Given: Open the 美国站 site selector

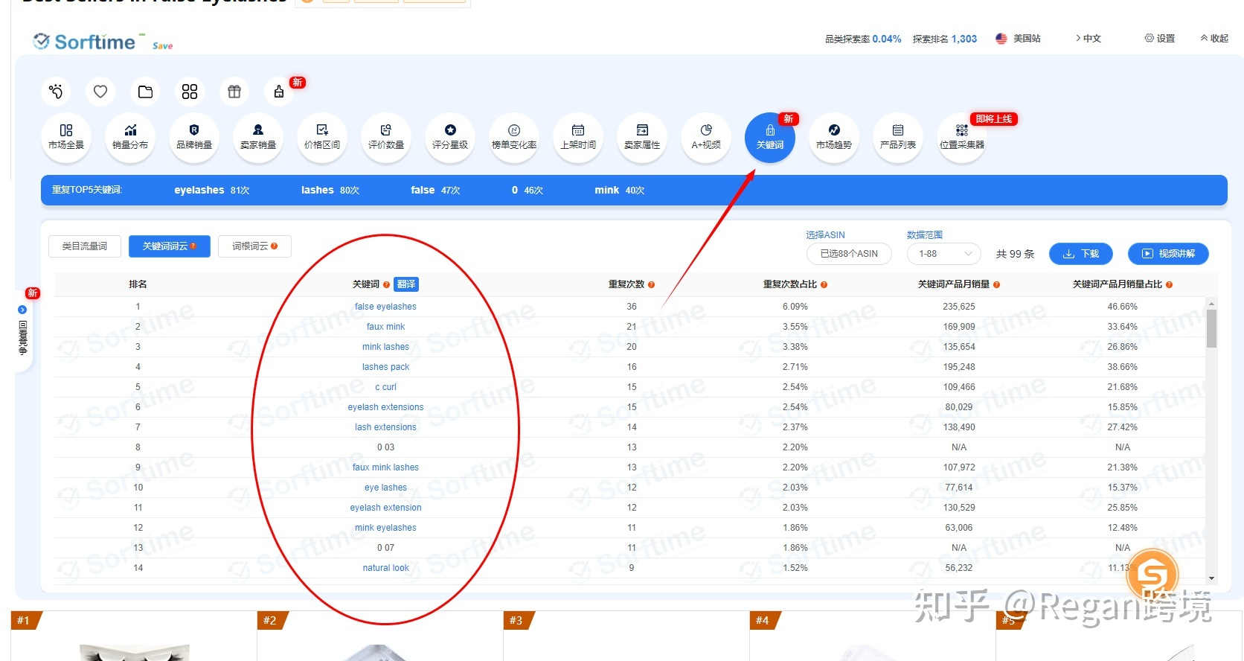Looking at the screenshot, I should 1019,39.
